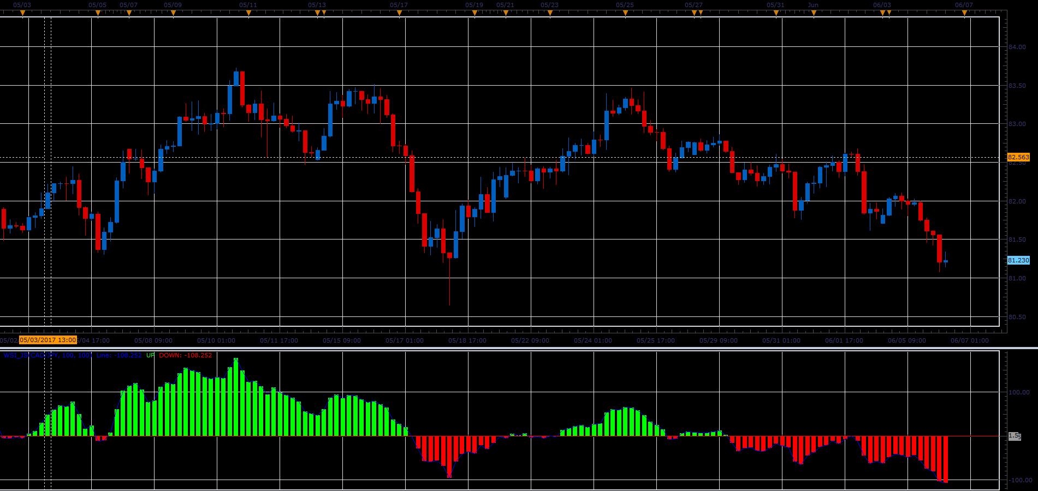Viewport: 1038px width, 491px height.
Task: Click the 05/18 17:00 time axis label
Action: (x=467, y=340)
